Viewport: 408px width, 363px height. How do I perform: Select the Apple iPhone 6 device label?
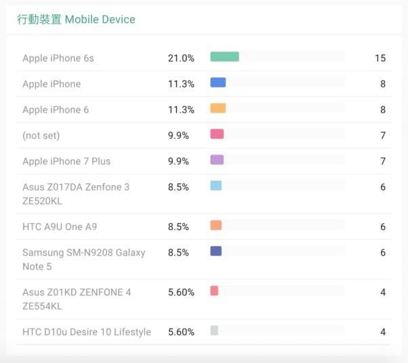point(56,110)
